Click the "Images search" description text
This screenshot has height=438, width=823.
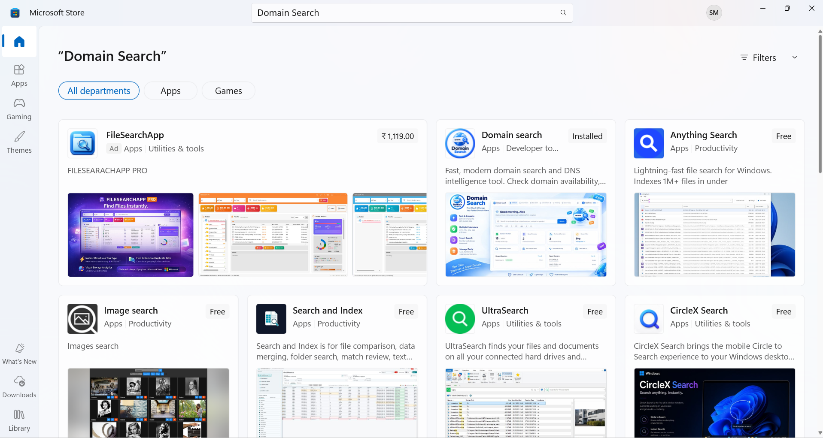[x=93, y=346]
